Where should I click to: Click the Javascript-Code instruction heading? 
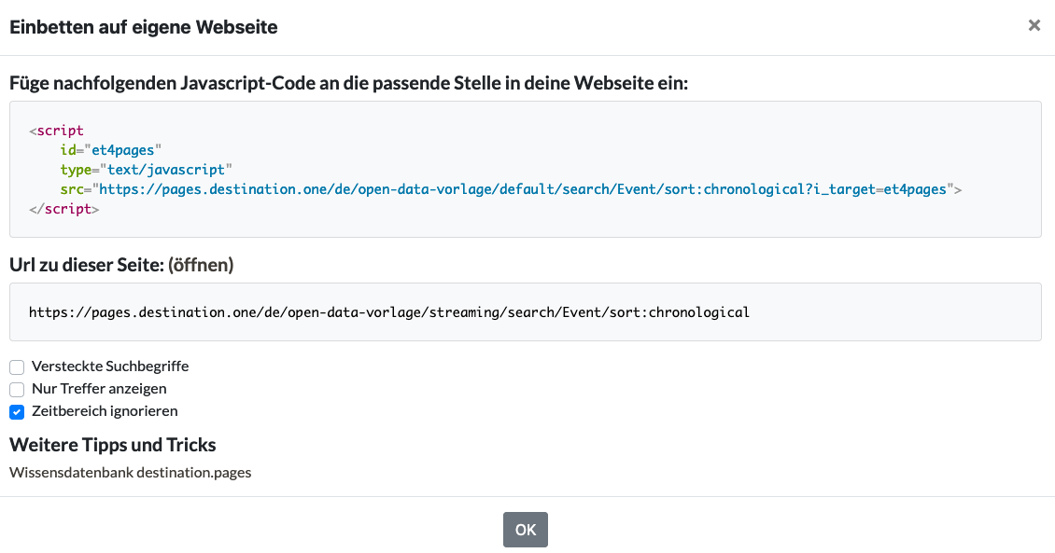pyautogui.click(x=348, y=83)
